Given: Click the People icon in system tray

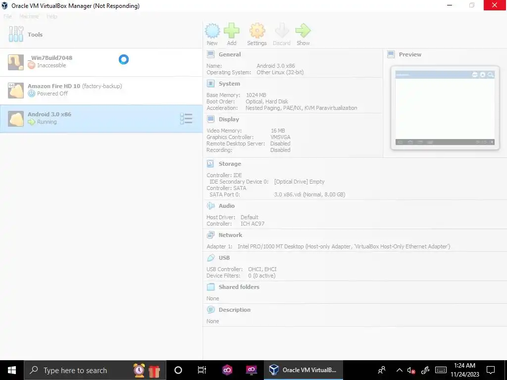Looking at the screenshot, I should point(382,370).
